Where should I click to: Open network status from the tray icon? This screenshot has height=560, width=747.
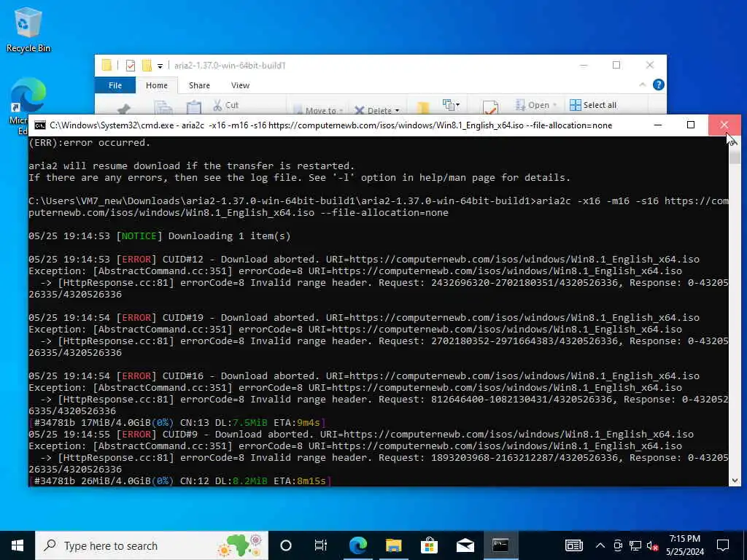point(635,545)
